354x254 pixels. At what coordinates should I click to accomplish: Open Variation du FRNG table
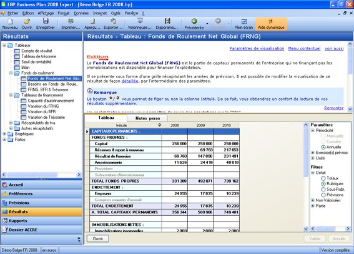coord(43,106)
